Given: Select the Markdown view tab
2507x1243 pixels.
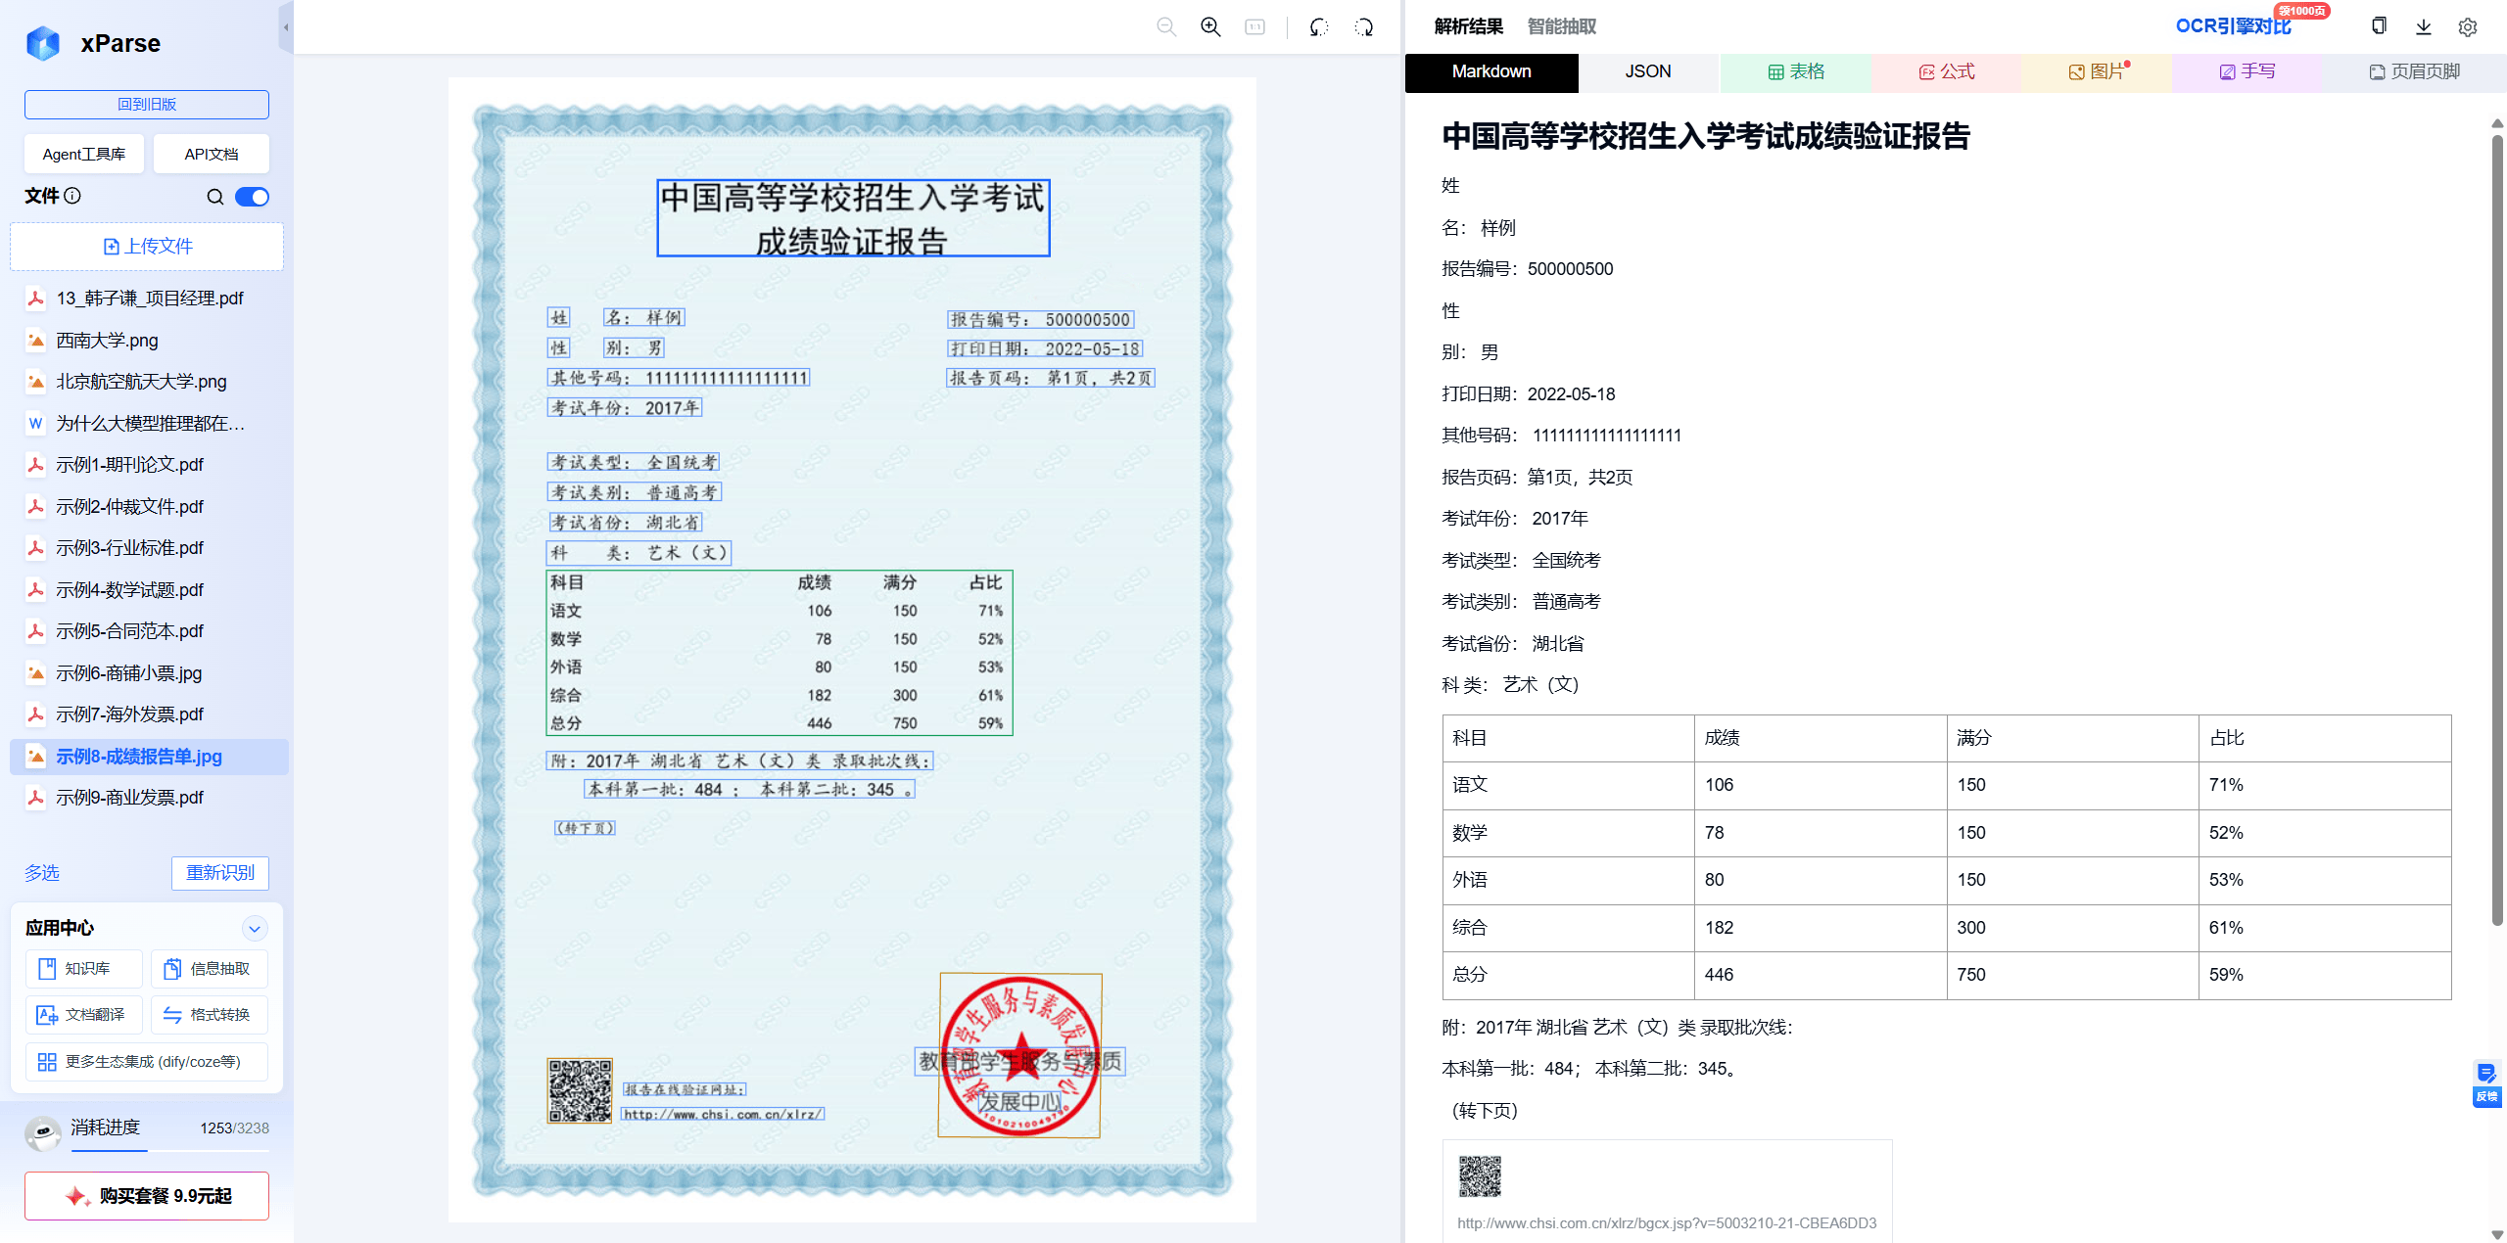Looking at the screenshot, I should pos(1491,72).
